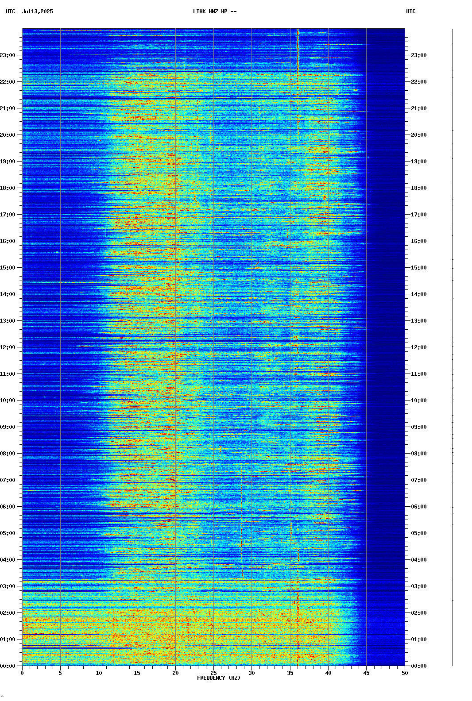The height and width of the screenshot is (701, 472).
Task: Click the date label 'Jul13,2025'
Action: click(x=37, y=12)
